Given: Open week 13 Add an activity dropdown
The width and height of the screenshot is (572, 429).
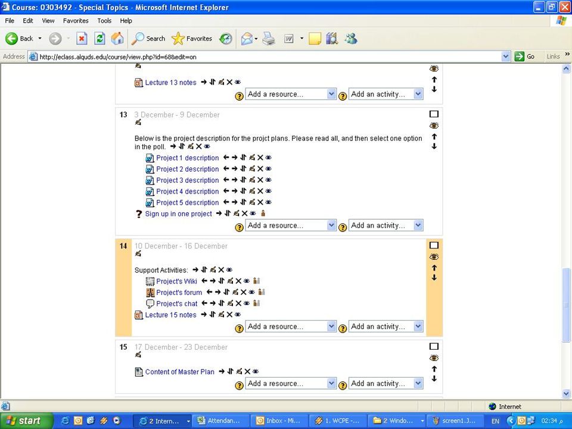Looking at the screenshot, I should pos(386,225).
